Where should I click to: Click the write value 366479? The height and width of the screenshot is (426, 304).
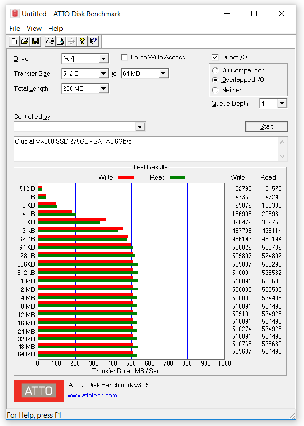tap(242, 222)
